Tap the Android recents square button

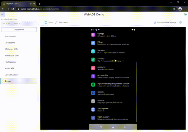[125, 127]
